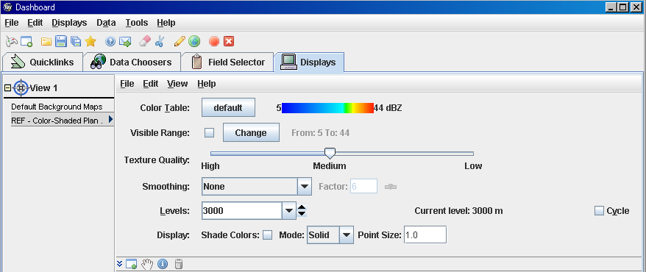Click the window with green up-arrow icon
The image size is (646, 272).
point(132,264)
